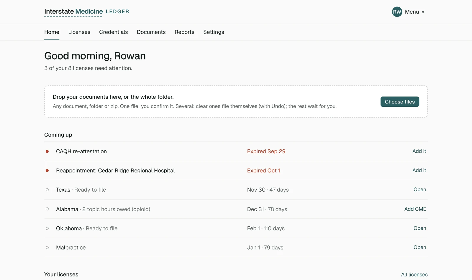472x280 pixels.
Task: Click the Expired Oct 1 status
Action: (x=263, y=171)
